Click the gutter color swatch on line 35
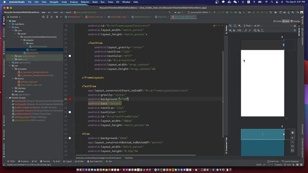 click(x=70, y=138)
